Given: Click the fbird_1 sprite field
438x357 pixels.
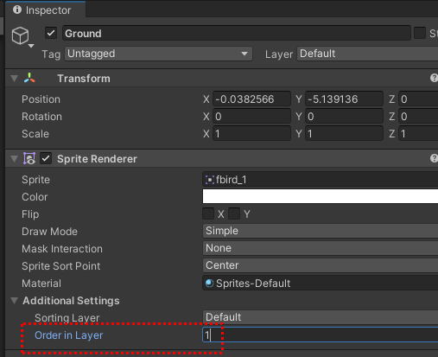Looking at the screenshot, I should (x=321, y=180).
